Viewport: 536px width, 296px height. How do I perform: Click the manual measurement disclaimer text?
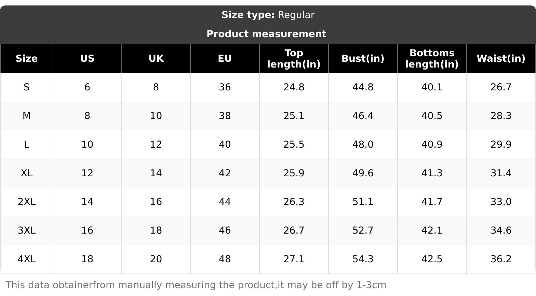click(x=196, y=285)
